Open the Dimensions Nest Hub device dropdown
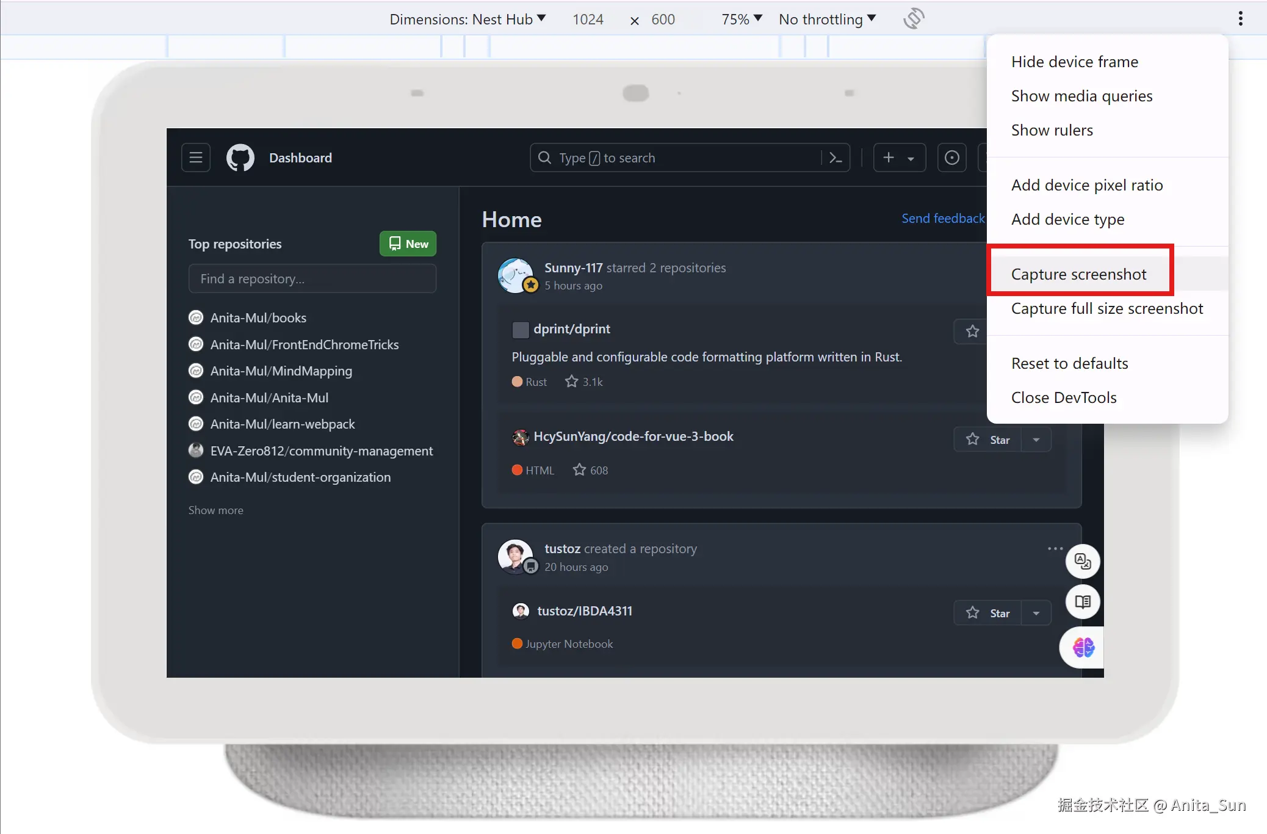Viewport: 1267px width, 834px height. coord(467,20)
